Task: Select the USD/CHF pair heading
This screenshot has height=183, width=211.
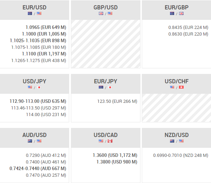Action: click(x=177, y=81)
